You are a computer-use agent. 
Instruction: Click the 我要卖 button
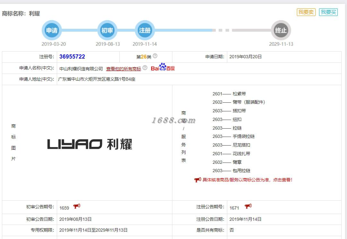pos(306,12)
